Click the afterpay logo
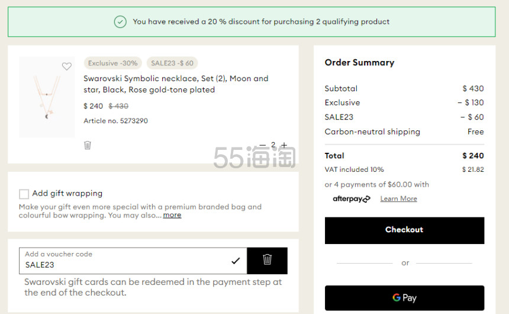Image resolution: width=509 pixels, height=314 pixels. pos(351,198)
